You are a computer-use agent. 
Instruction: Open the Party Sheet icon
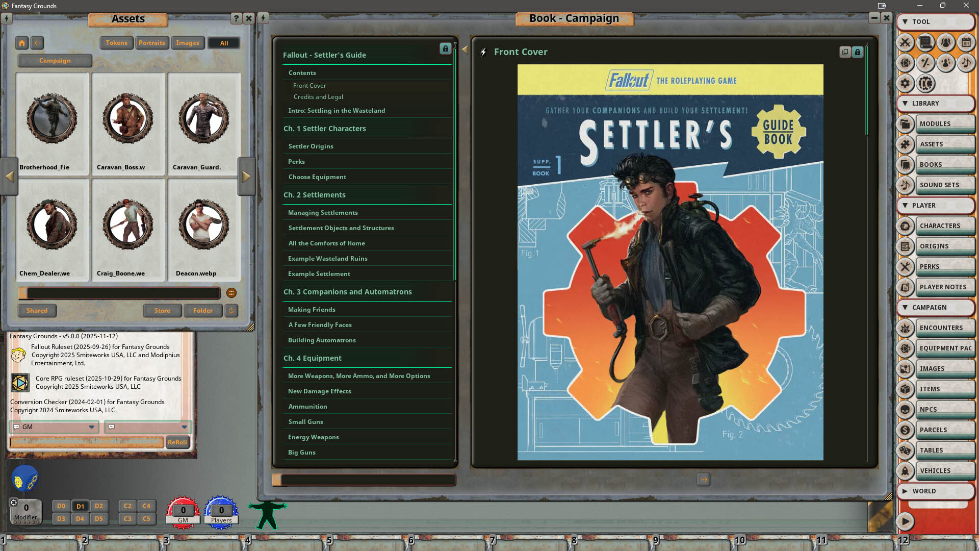(946, 43)
